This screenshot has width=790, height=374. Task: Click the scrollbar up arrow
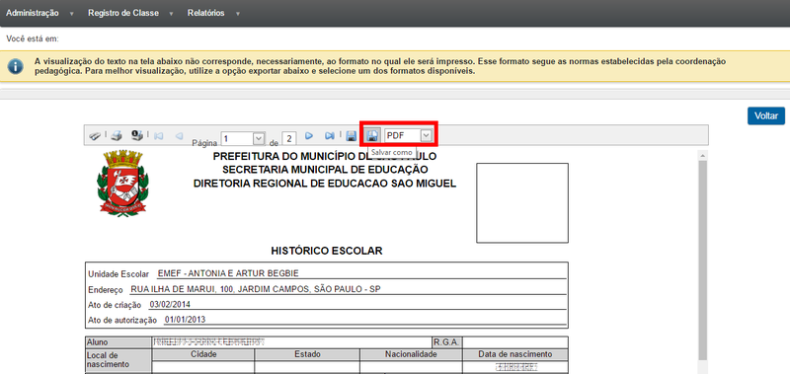[702, 155]
